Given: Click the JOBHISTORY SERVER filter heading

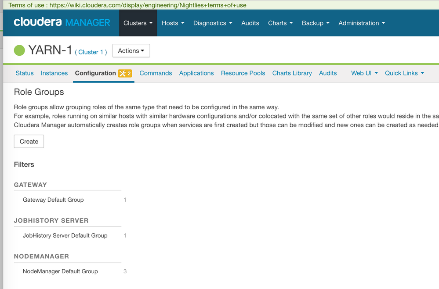Looking at the screenshot, I should click(51, 221).
